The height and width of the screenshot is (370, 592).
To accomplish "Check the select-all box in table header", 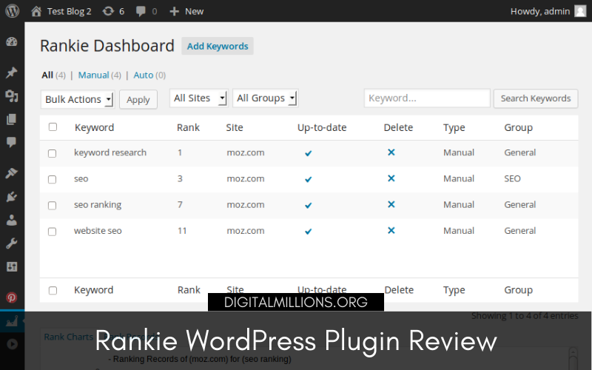I will [x=53, y=127].
